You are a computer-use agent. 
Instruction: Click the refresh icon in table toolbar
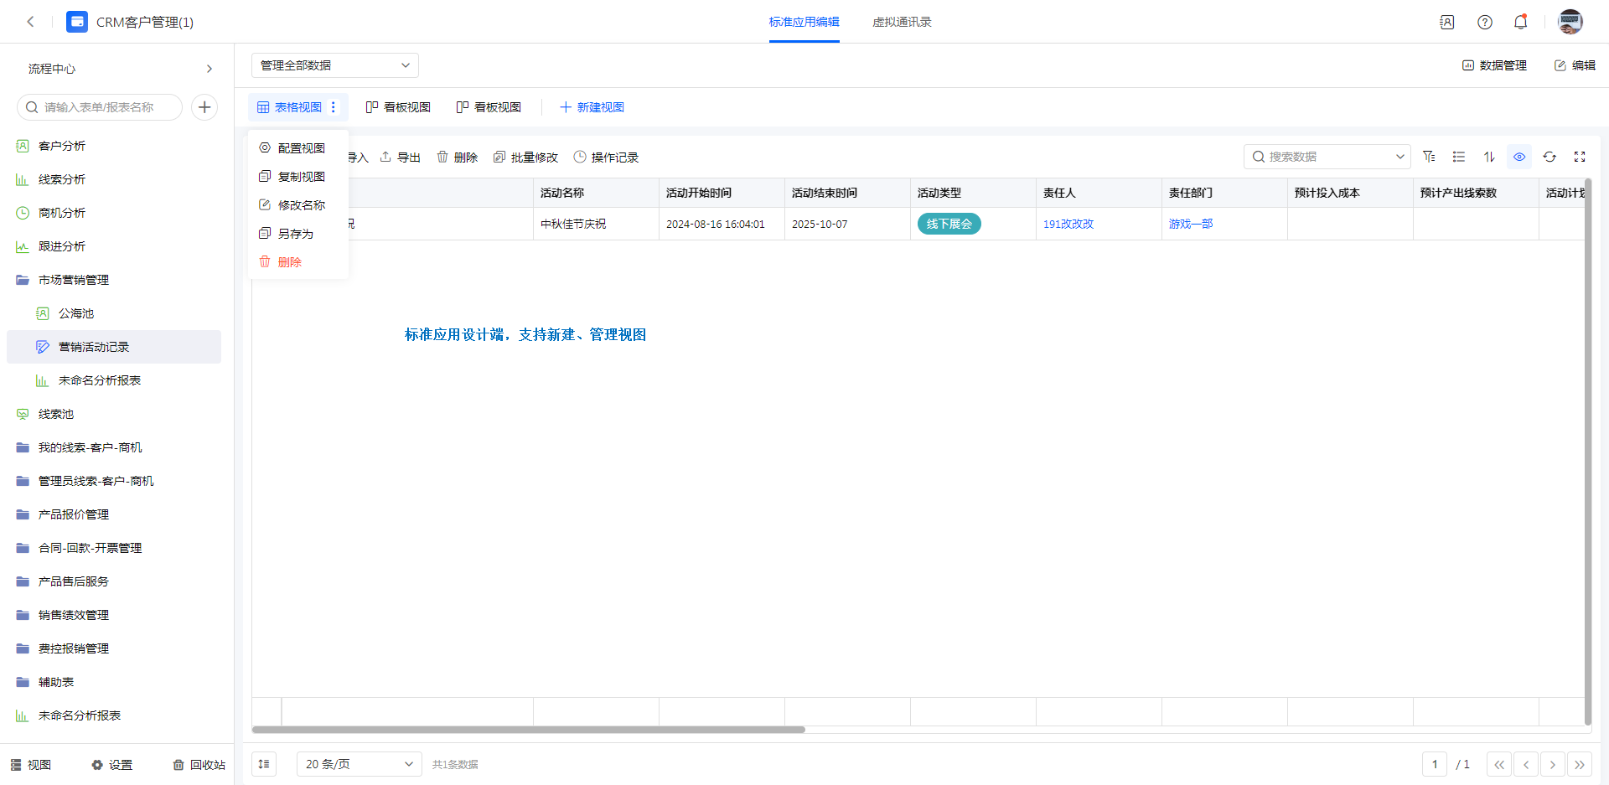click(1550, 157)
